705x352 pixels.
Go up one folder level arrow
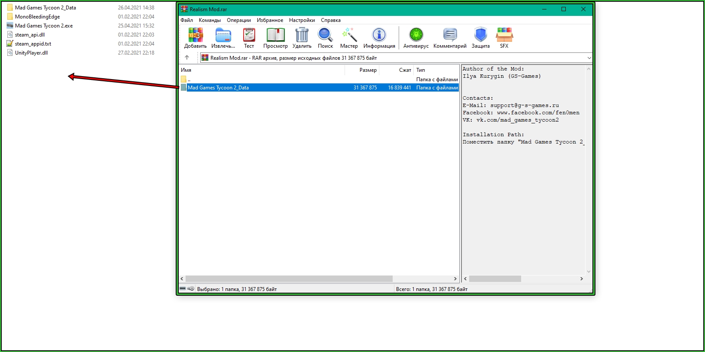pyautogui.click(x=187, y=58)
